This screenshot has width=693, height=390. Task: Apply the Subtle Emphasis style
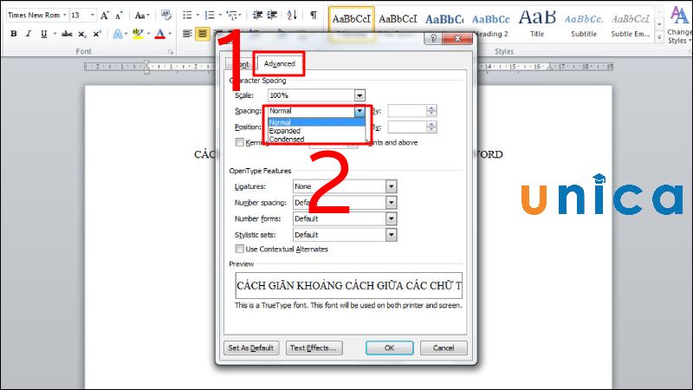(x=631, y=25)
